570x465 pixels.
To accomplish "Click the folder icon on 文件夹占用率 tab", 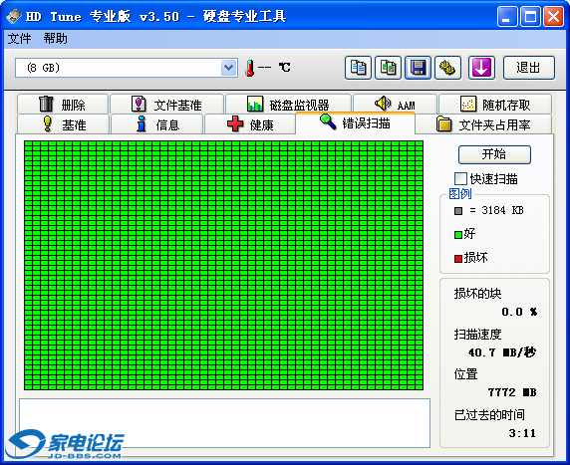I will pyautogui.click(x=443, y=123).
